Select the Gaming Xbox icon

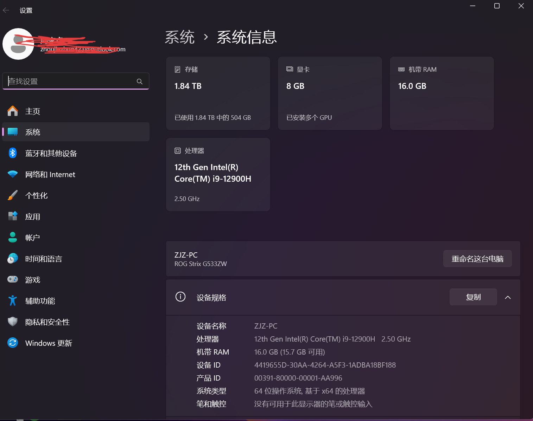click(13, 279)
